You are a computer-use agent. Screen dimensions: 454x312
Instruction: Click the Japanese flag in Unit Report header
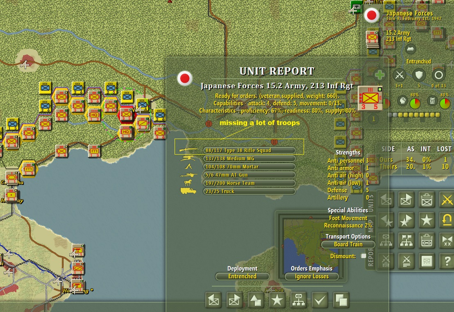[185, 78]
